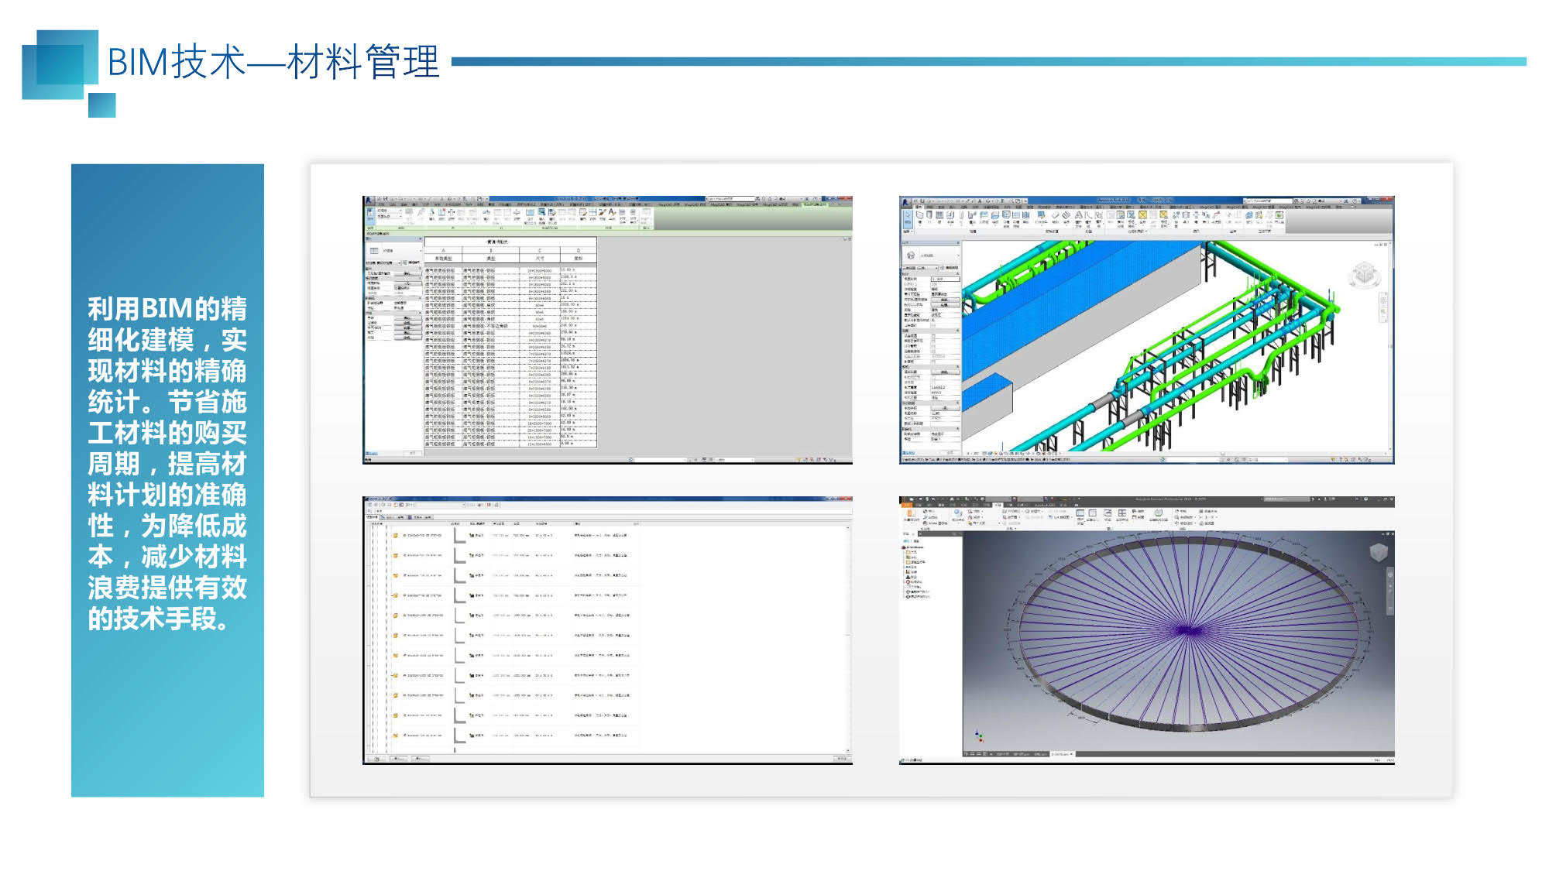Screen dimensions: 1549x871
Task: Click the navigation bar beside the pipe model 3D view
Action: click(x=1383, y=307)
